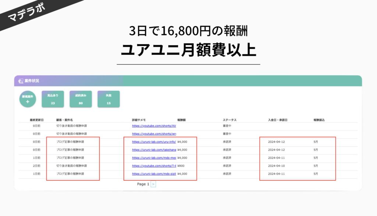This screenshot has height=216, width=377.
Task: Click the 顧客・案件名 column header
Action: click(64, 120)
